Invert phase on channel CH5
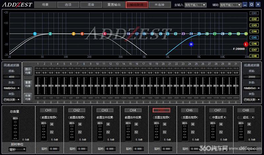264x155 pixels. pos(165,132)
